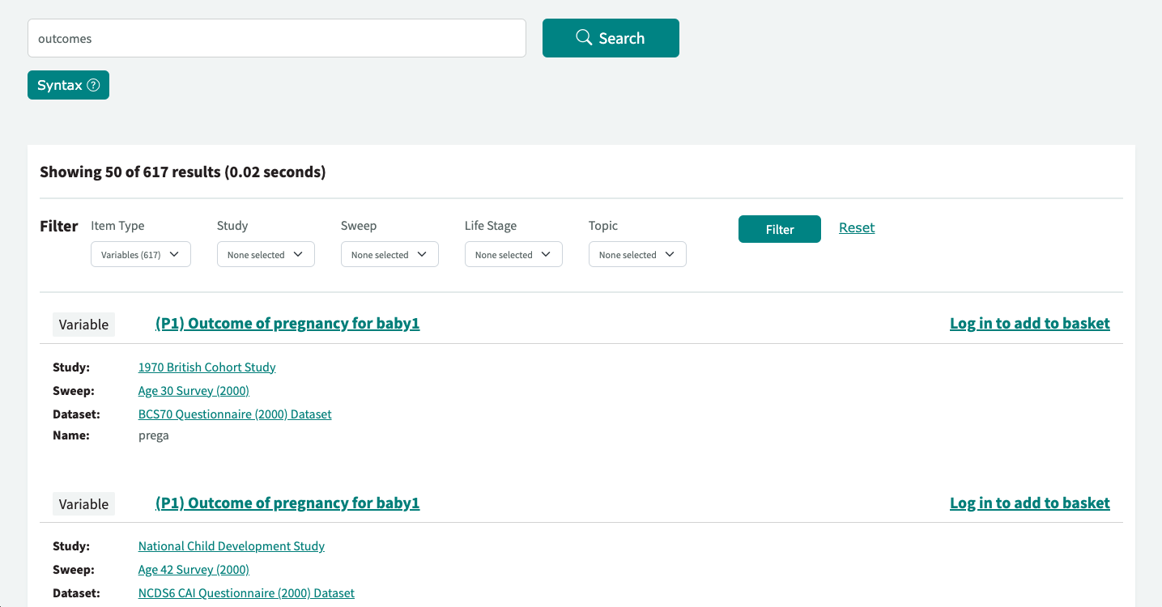The width and height of the screenshot is (1162, 607).
Task: Open the National Child Development Study link
Action: pyautogui.click(x=231, y=545)
